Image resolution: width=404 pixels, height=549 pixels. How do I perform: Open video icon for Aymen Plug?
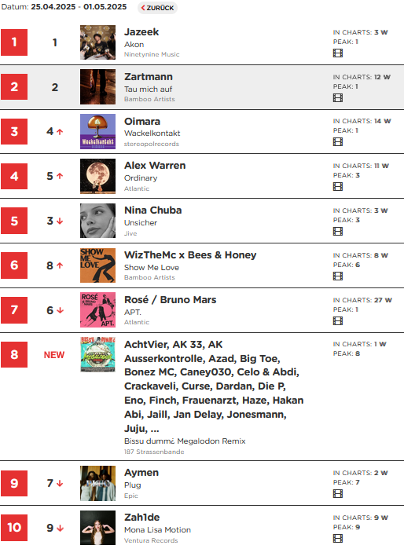pyautogui.click(x=338, y=494)
